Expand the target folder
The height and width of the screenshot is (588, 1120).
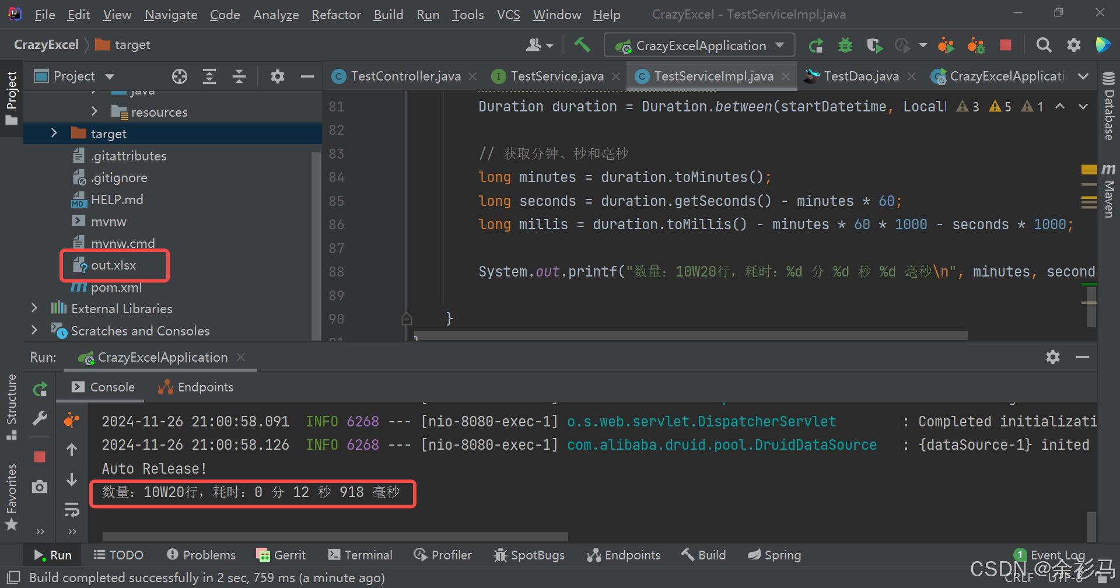pos(54,133)
